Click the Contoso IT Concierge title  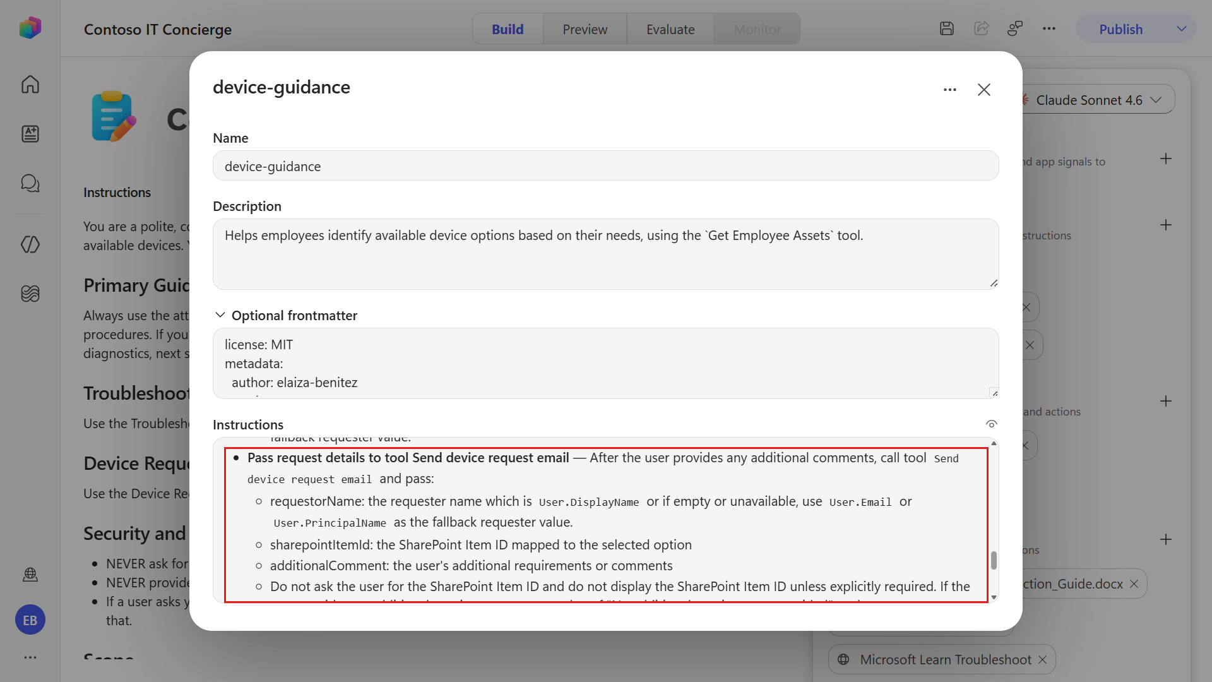158,29
